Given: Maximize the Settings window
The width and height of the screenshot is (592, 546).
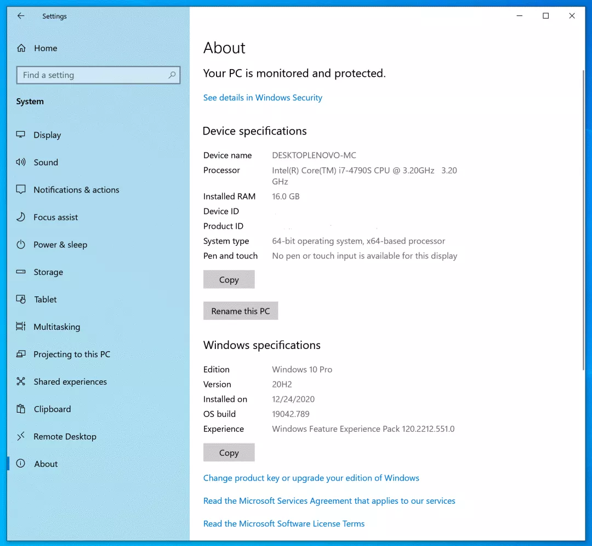Looking at the screenshot, I should pos(545,15).
